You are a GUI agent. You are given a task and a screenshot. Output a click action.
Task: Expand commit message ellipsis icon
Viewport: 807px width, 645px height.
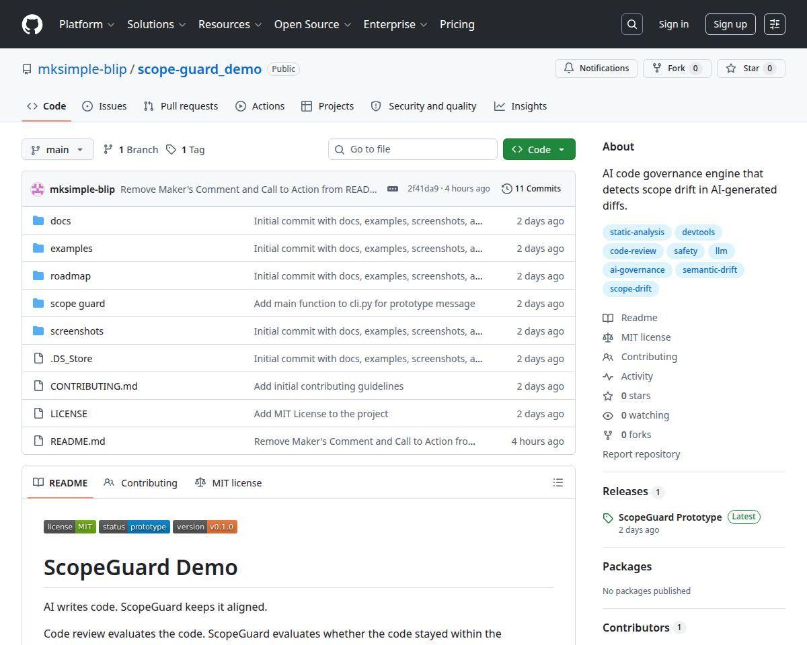click(x=393, y=189)
